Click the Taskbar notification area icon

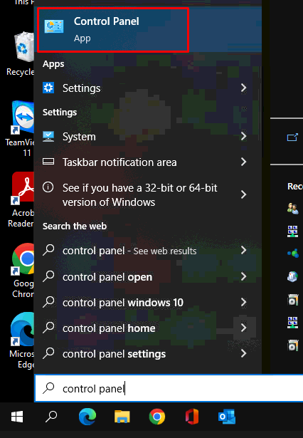point(48,162)
